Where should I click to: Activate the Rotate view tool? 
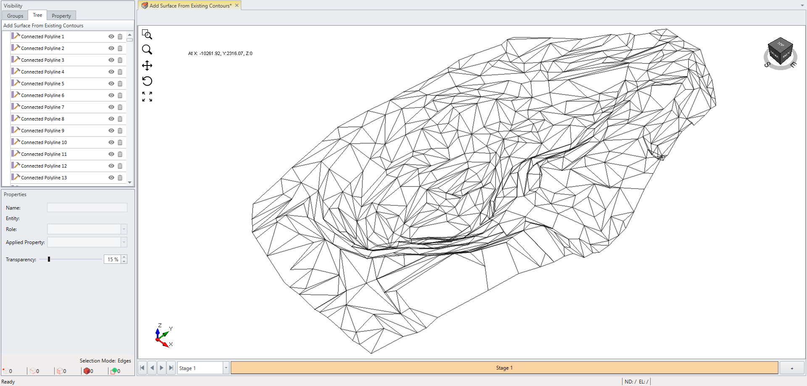(147, 81)
